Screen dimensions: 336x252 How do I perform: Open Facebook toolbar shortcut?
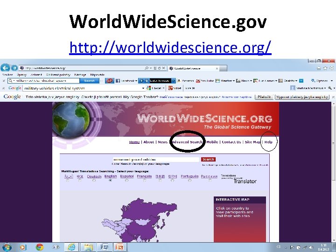point(126,81)
